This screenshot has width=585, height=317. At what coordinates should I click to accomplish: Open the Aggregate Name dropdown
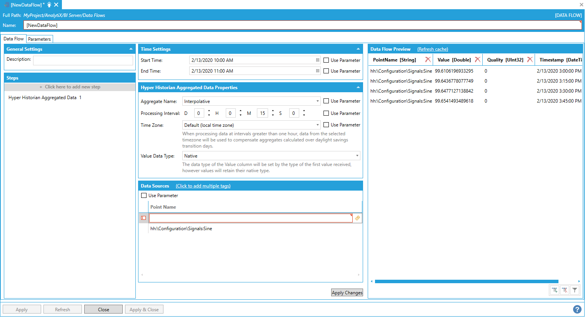(x=318, y=101)
